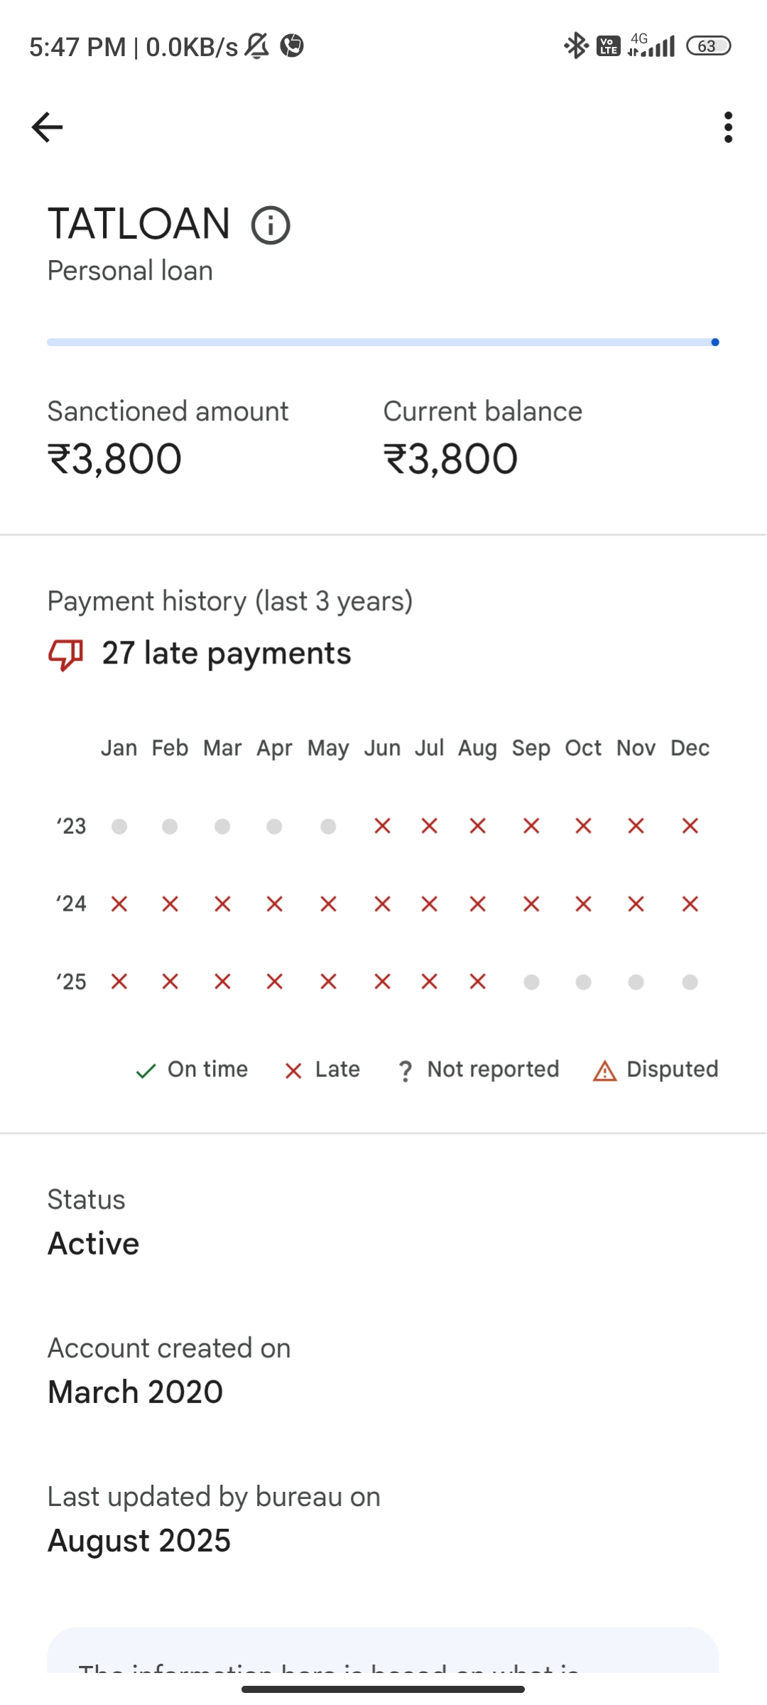Tap the loan balance progress bar endpoint
This screenshot has height=1705, width=767.
click(x=715, y=342)
